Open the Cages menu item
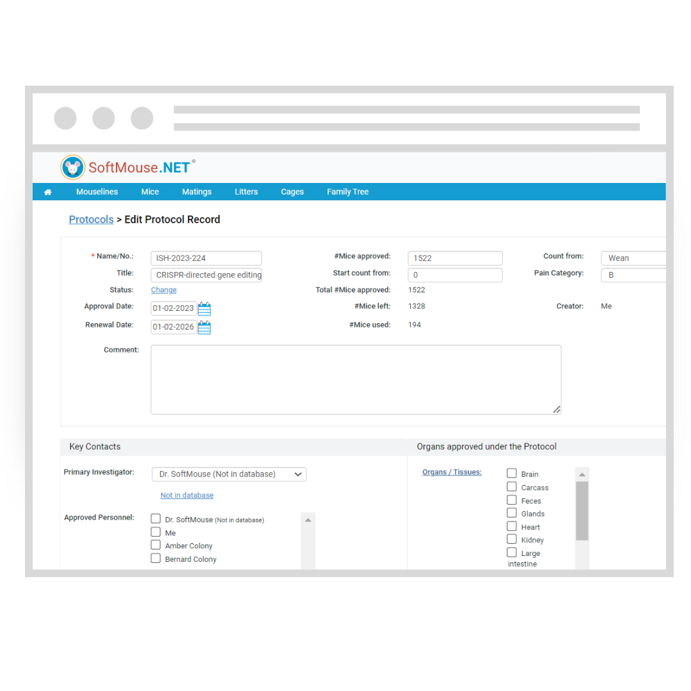Viewport: 691px width, 691px height. tap(292, 192)
